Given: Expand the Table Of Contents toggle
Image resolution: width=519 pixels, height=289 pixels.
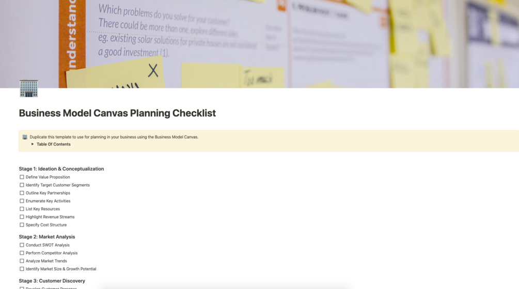Looking at the screenshot, I should (x=33, y=144).
